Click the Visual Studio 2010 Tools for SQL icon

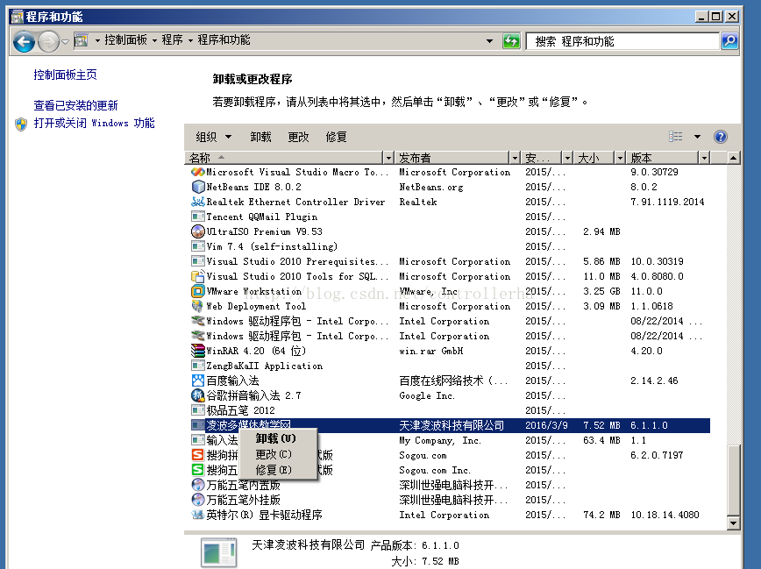(198, 276)
